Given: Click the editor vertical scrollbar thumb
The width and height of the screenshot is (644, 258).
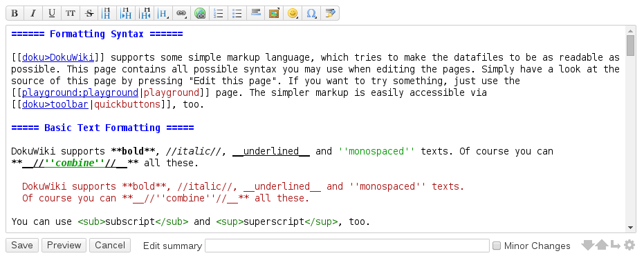Looking at the screenshot, I should [630, 46].
